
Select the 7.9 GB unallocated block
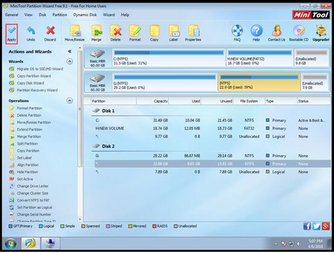tap(315, 82)
